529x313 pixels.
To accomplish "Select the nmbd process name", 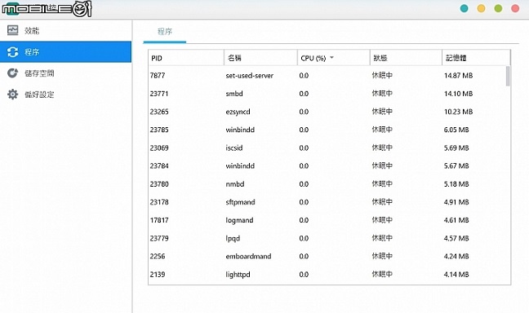I will pos(235,184).
